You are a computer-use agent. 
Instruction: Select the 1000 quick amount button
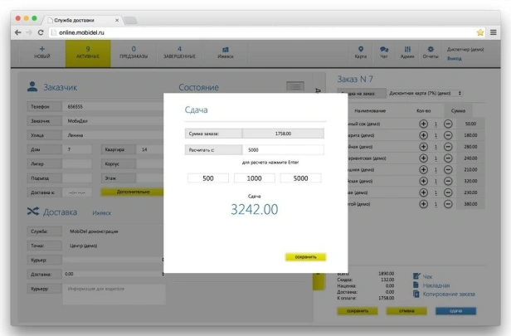(254, 178)
